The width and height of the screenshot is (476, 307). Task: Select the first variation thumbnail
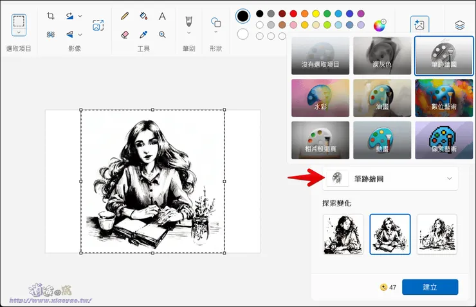pos(343,234)
